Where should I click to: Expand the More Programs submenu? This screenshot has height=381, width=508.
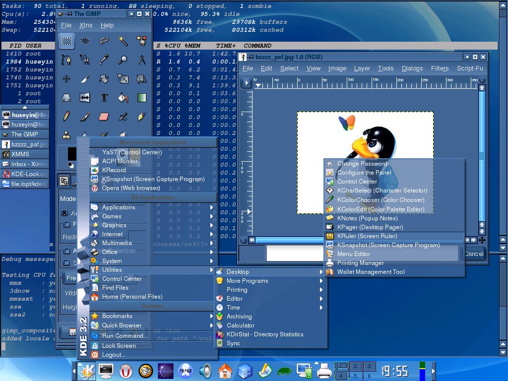(x=270, y=281)
